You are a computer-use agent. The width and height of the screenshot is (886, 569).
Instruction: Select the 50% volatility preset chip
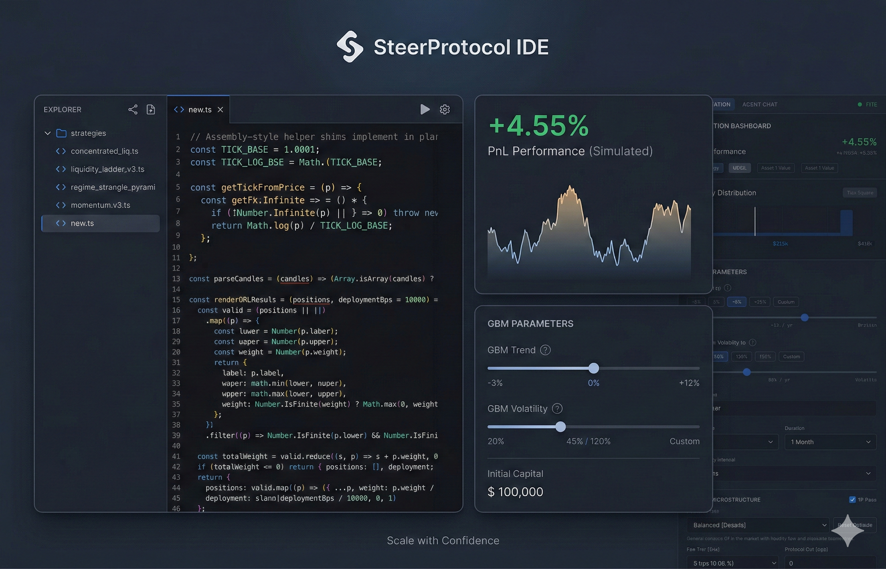pyautogui.click(x=720, y=357)
